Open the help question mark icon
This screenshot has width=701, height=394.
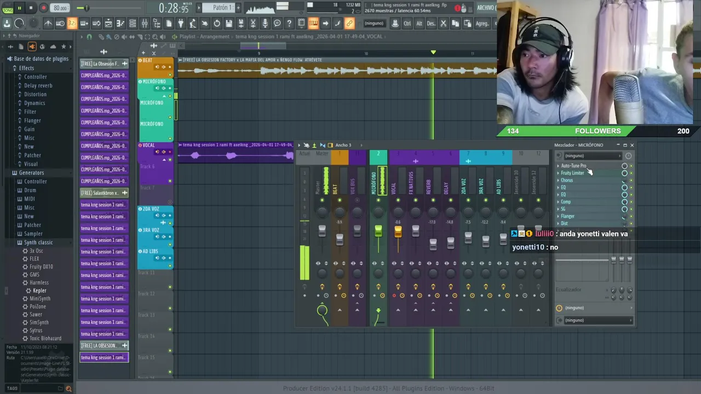(289, 23)
